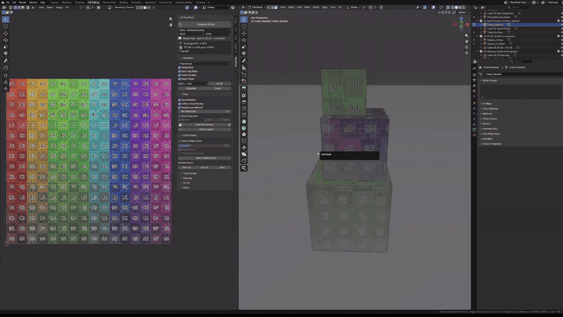Pick the UV editor Scale tool
The height and width of the screenshot is (317, 563).
[x=6, y=47]
